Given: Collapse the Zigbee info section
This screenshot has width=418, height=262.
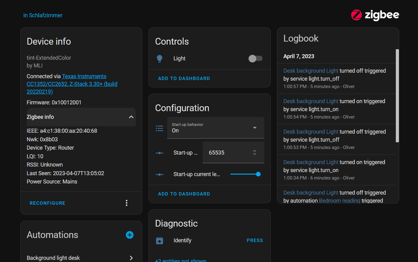Looking at the screenshot, I should 131,117.
